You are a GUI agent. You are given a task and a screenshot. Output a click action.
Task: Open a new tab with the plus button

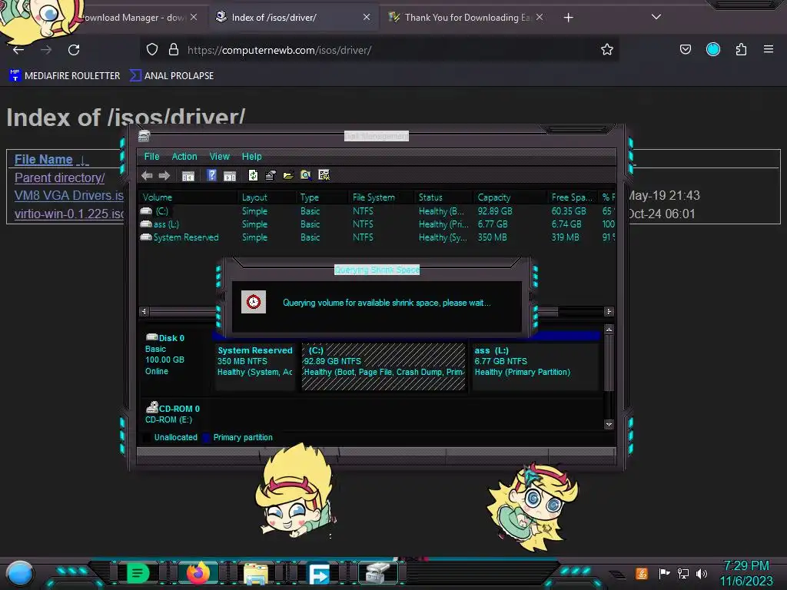(x=568, y=18)
